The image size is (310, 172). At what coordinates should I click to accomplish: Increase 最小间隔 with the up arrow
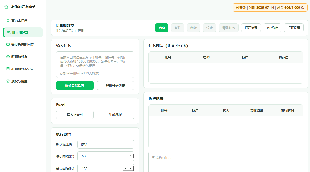point(125,156)
